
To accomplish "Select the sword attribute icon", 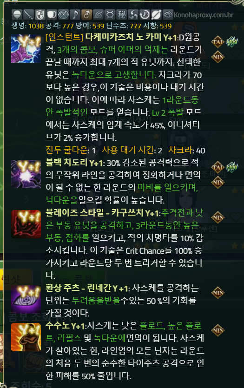I will tap(29, 15).
